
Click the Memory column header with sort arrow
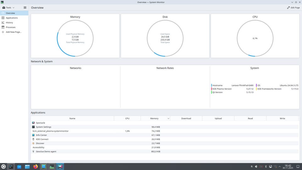point(155,118)
